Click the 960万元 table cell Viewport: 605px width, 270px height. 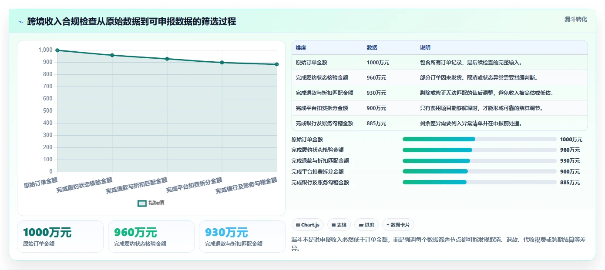(x=376, y=78)
